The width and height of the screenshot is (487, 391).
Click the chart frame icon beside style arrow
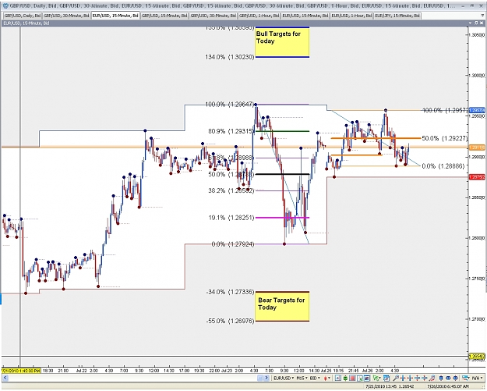point(338,379)
